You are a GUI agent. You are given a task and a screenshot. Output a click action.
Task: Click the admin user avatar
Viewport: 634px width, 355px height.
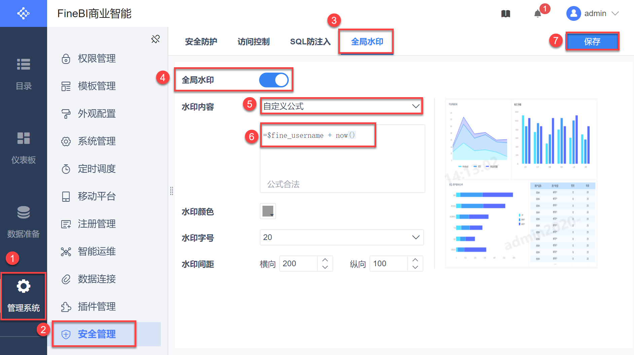(574, 13)
